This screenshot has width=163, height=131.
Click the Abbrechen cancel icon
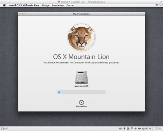(81, 102)
